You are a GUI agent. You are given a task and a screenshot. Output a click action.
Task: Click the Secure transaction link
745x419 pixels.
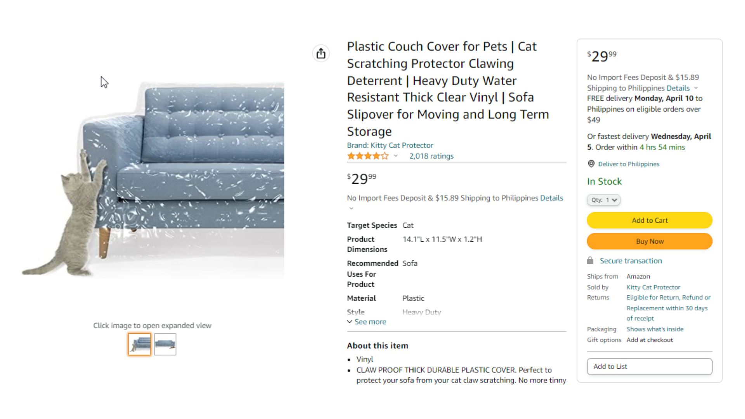pyautogui.click(x=631, y=261)
